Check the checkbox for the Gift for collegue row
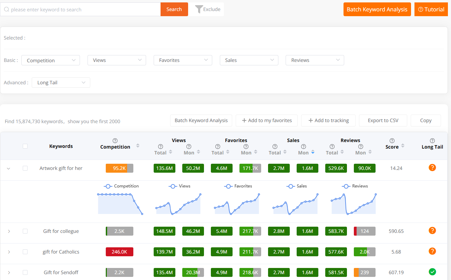This screenshot has height=280, width=451. 25,231
